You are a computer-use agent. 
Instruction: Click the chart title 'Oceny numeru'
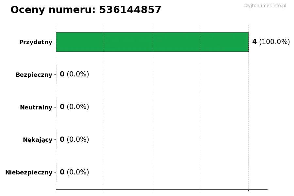53,10
